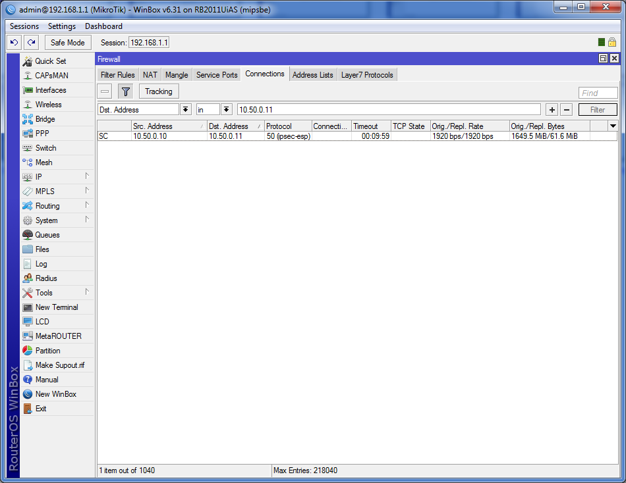
Task: Open the Settings menu
Action: point(62,26)
